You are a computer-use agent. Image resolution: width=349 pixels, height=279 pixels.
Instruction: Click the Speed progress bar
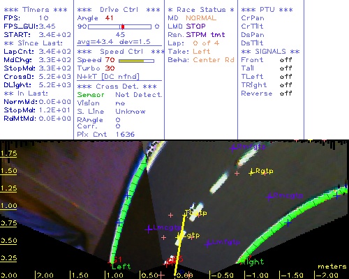tap(136, 61)
